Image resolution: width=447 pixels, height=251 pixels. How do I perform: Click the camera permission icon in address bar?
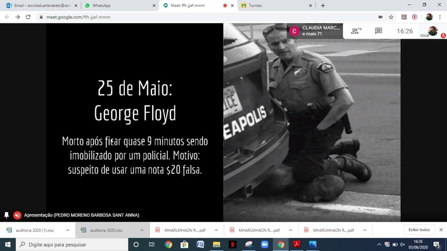[380, 17]
